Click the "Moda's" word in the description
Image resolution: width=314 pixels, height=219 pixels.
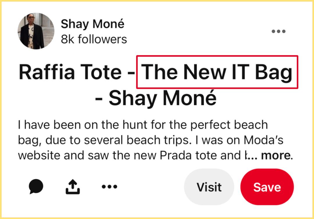(263, 140)
